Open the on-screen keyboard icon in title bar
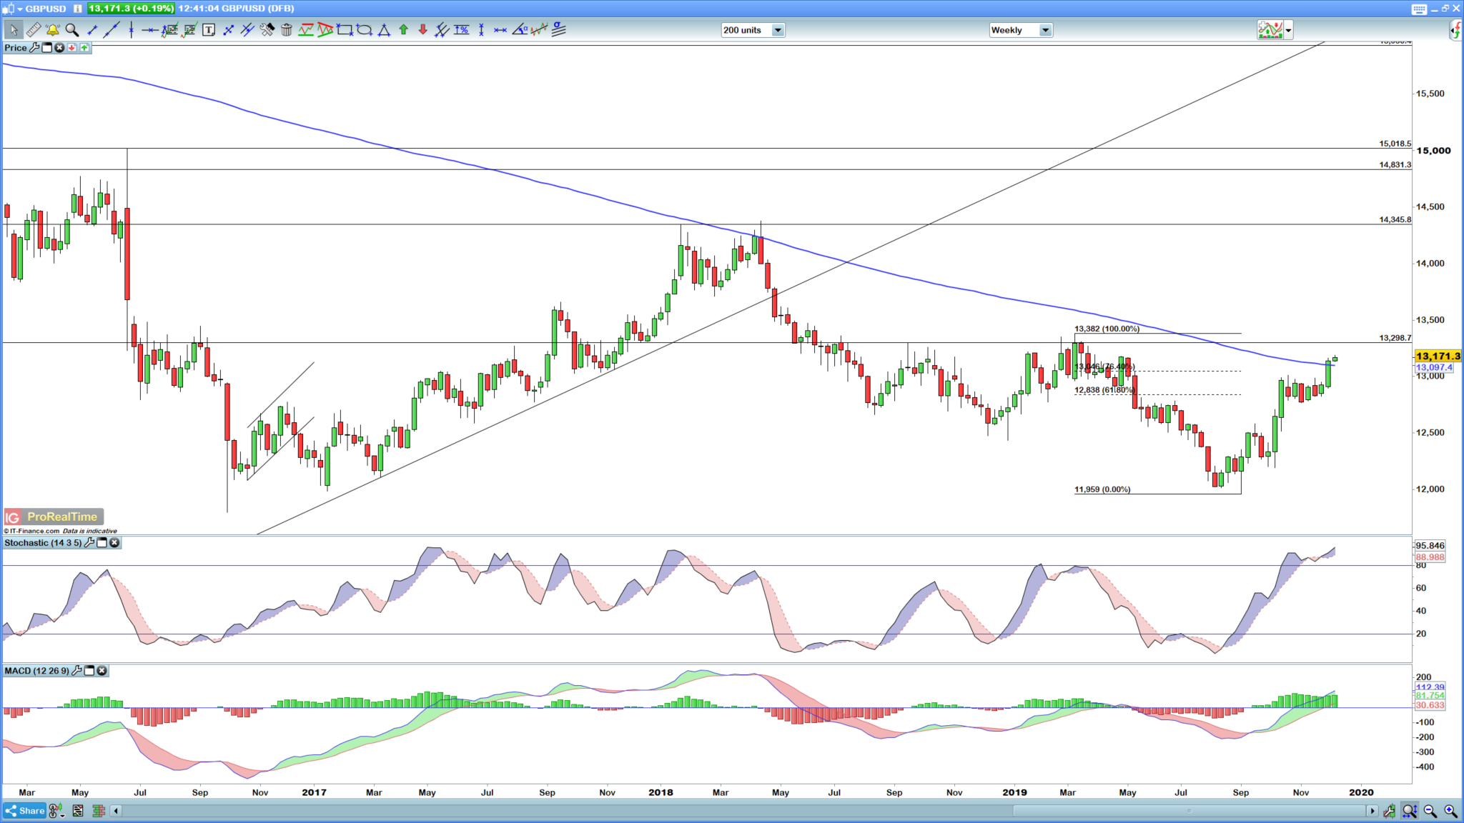Viewport: 1464px width, 823px height. pyautogui.click(x=1419, y=9)
